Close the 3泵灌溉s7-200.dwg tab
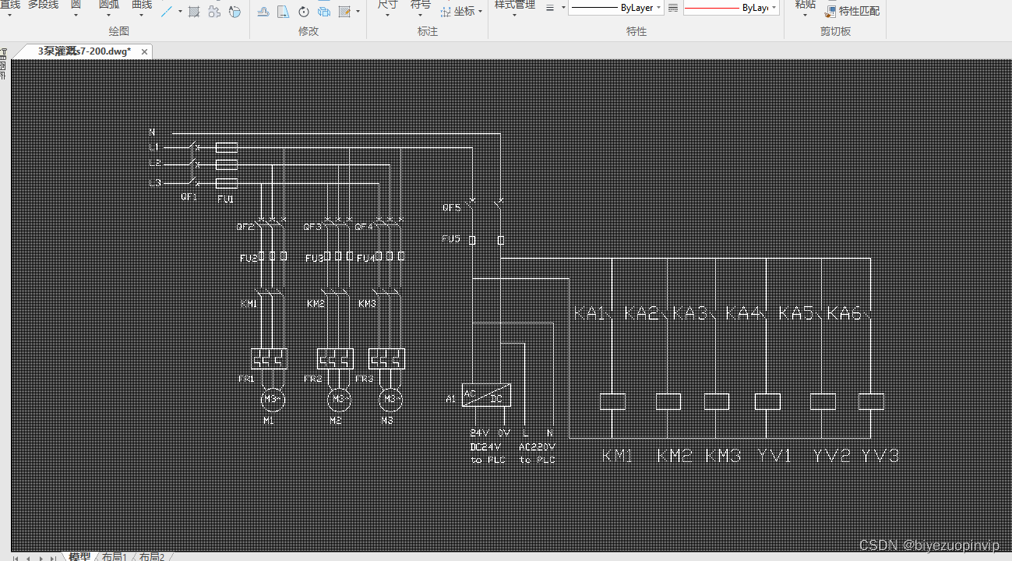Image resolution: width=1012 pixels, height=561 pixels. tap(144, 51)
